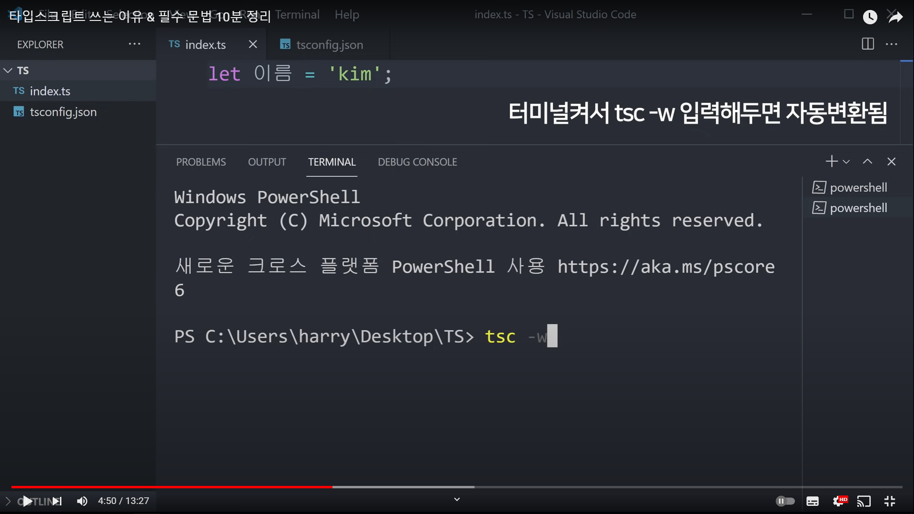The width and height of the screenshot is (914, 514).
Task: Toggle autoplay switch
Action: [785, 501]
